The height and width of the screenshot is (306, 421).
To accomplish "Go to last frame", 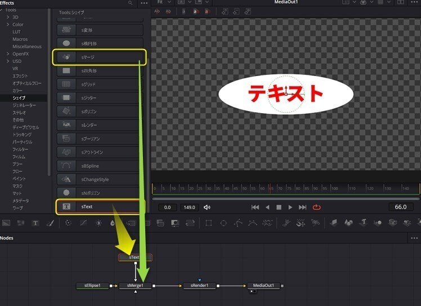I will (x=302, y=207).
